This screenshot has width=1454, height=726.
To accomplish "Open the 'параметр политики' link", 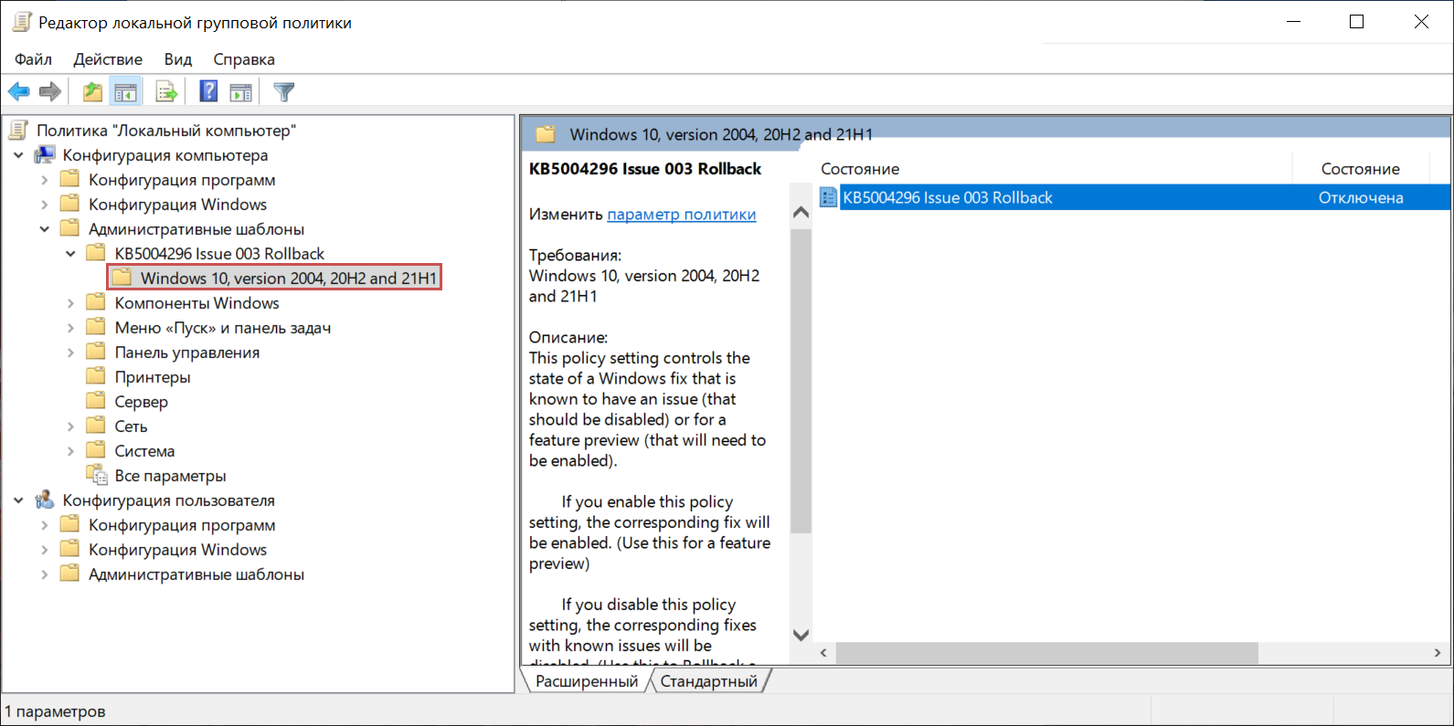I will (682, 214).
